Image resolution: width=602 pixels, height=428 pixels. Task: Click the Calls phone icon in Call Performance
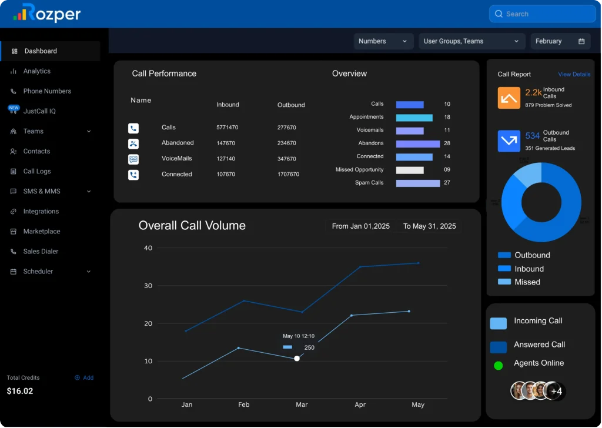coord(133,128)
